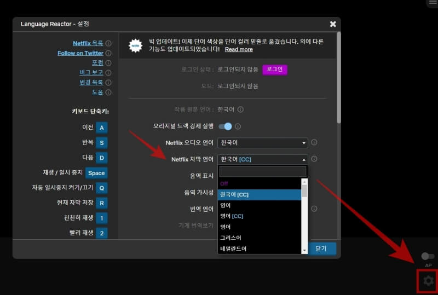
Task: Select 영어 [CC] subtitle option
Action: tap(259, 216)
